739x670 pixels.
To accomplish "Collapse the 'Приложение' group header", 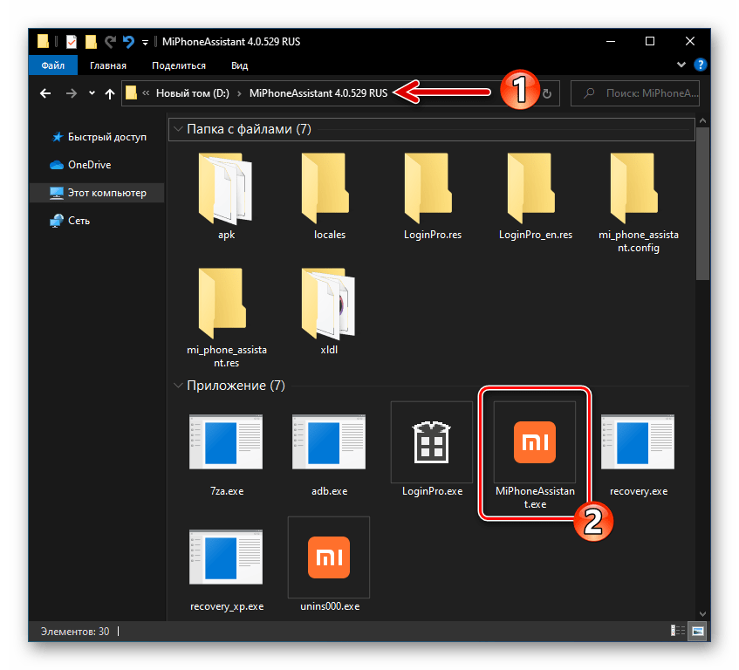I will [178, 386].
